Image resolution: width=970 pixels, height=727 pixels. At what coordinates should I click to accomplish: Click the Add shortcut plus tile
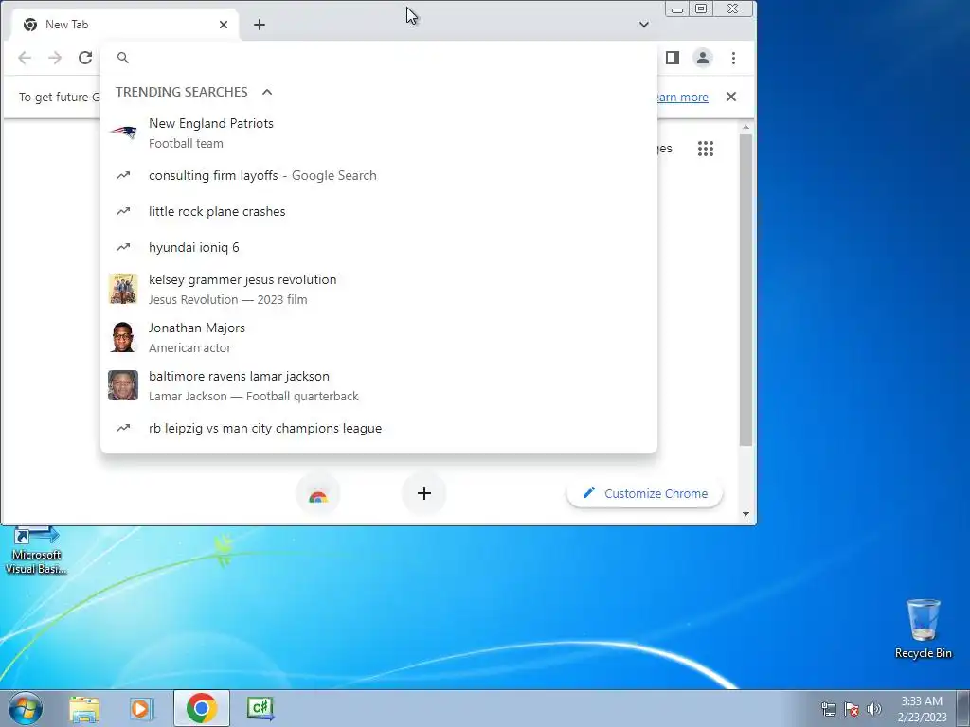(423, 493)
